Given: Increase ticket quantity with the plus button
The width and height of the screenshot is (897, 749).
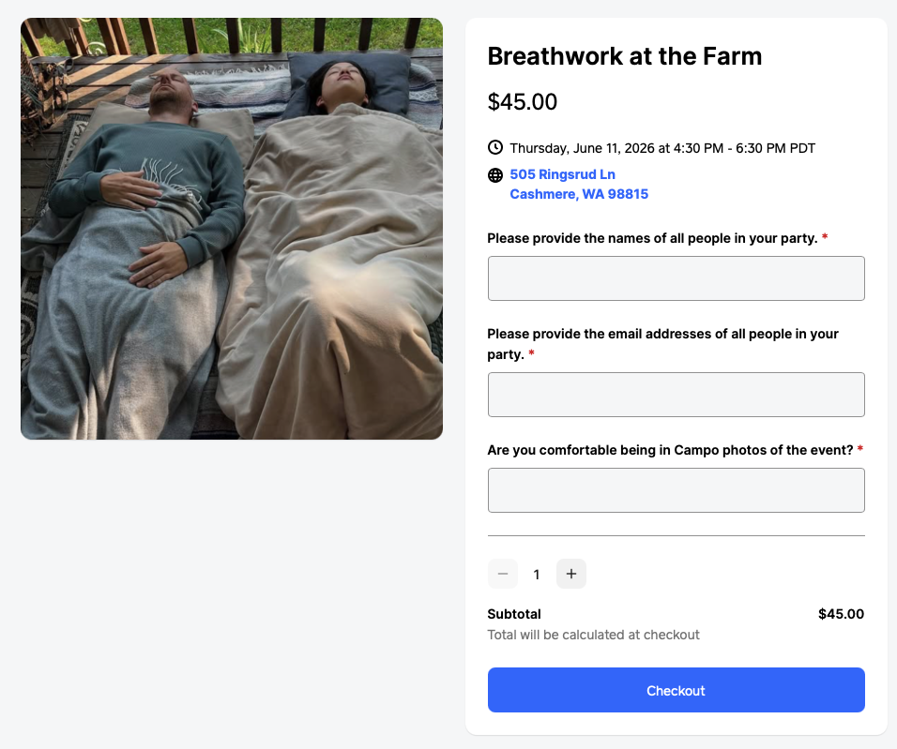Looking at the screenshot, I should point(570,574).
